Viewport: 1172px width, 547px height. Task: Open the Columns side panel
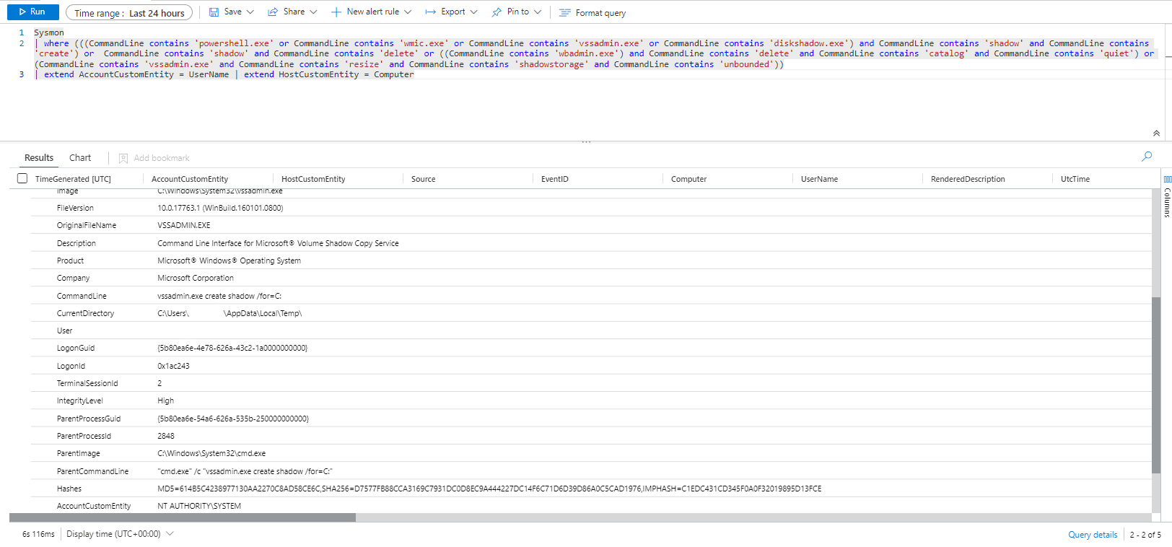coord(1167,196)
